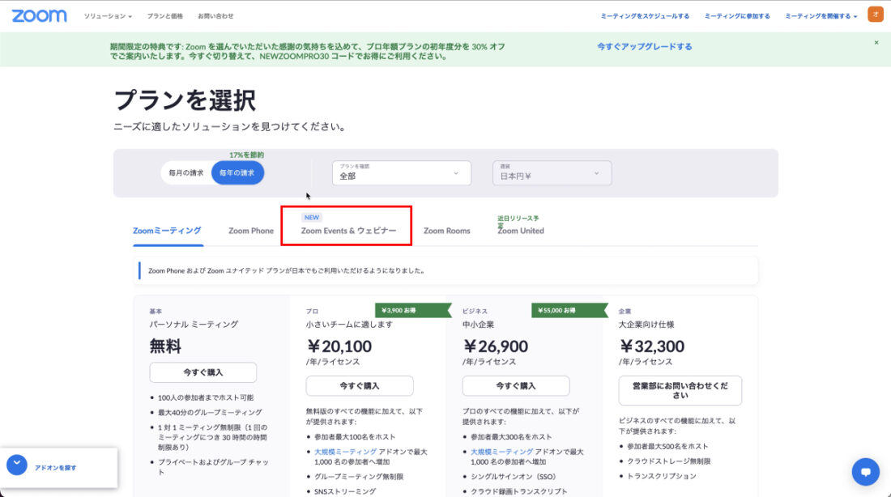The width and height of the screenshot is (891, 497).
Task: Click グループミーティング無制限 feature text
Action: point(359,477)
